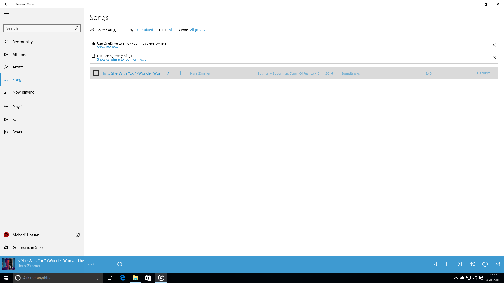Dismiss the Not seeing everything notification
The width and height of the screenshot is (504, 283).
494,57
